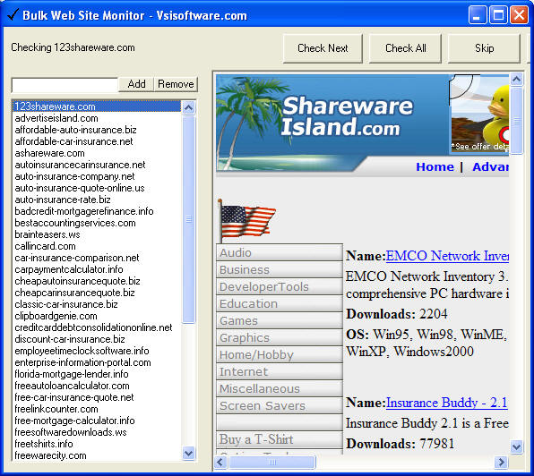Click the Check Next button
This screenshot has height=476, width=534.
point(323,48)
